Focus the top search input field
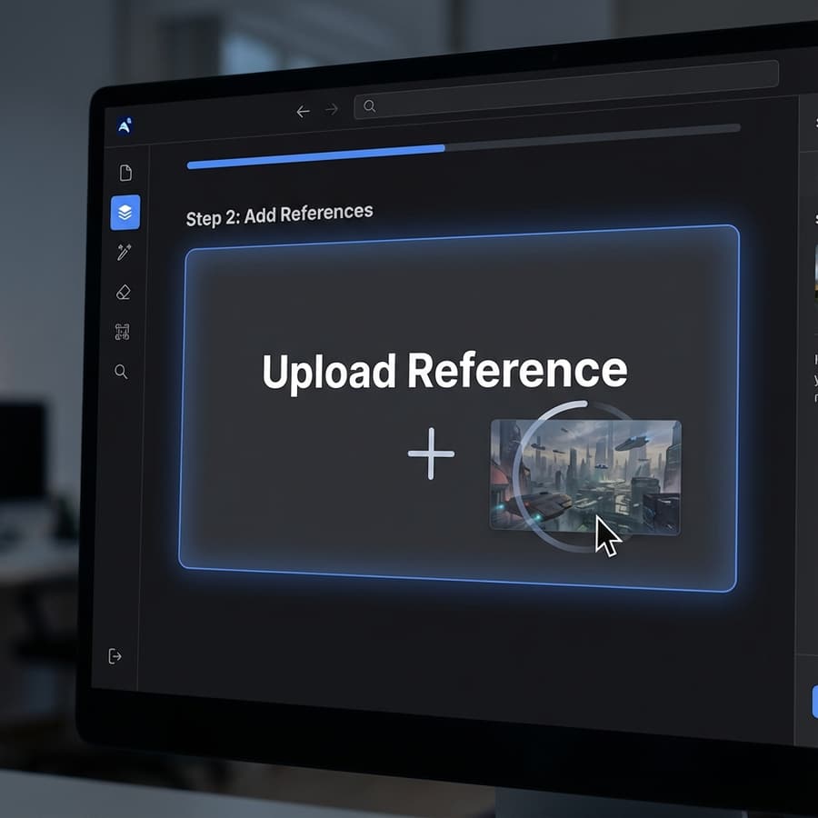 click(566, 90)
